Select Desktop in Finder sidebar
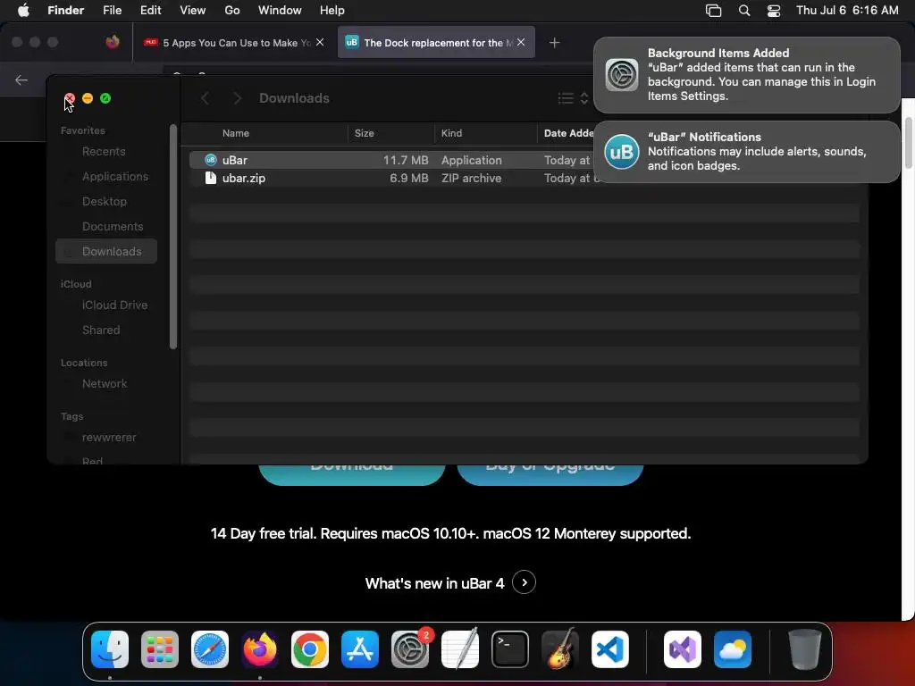 (105, 202)
